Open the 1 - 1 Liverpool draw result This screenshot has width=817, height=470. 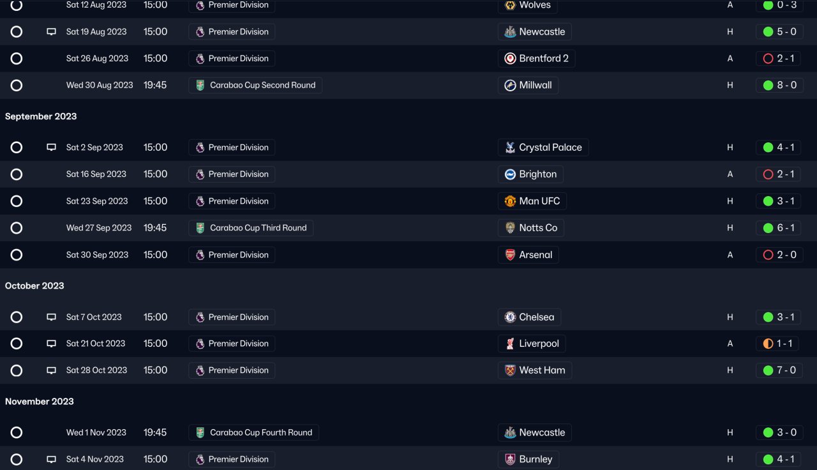[777, 344]
